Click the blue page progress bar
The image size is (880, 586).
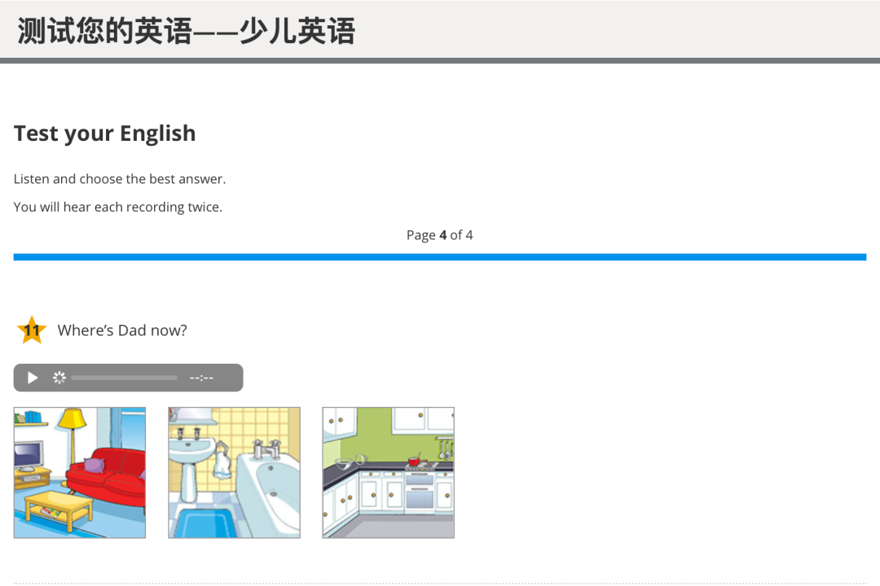(440, 257)
